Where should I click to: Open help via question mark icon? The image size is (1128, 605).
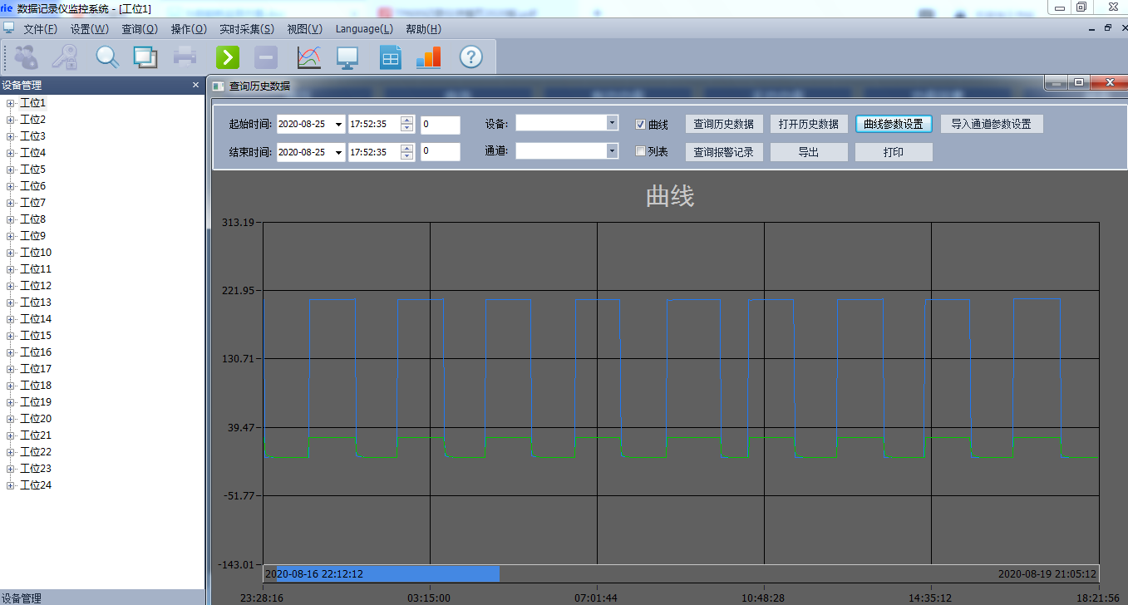[x=471, y=57]
